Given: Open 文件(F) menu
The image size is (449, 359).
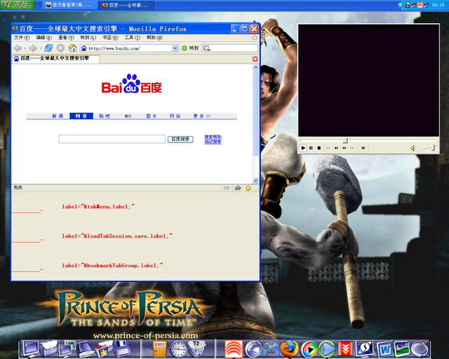Looking at the screenshot, I should click(x=22, y=37).
